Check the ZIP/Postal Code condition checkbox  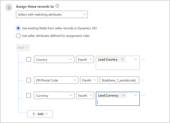point(29,80)
